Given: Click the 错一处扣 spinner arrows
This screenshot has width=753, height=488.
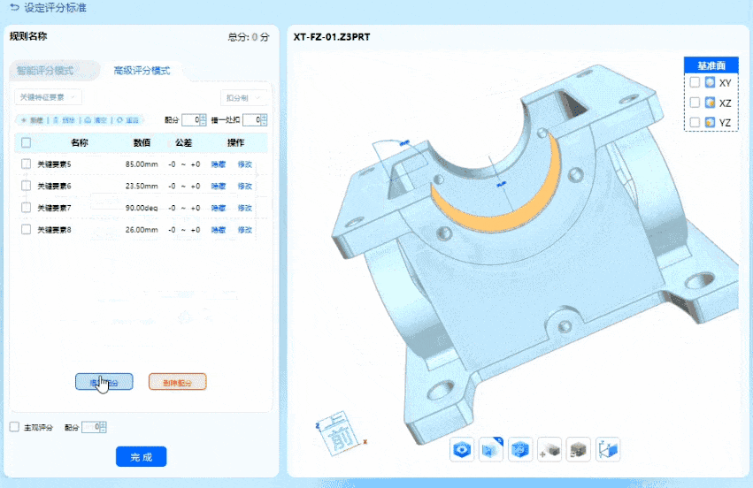Looking at the screenshot, I should pyautogui.click(x=265, y=120).
